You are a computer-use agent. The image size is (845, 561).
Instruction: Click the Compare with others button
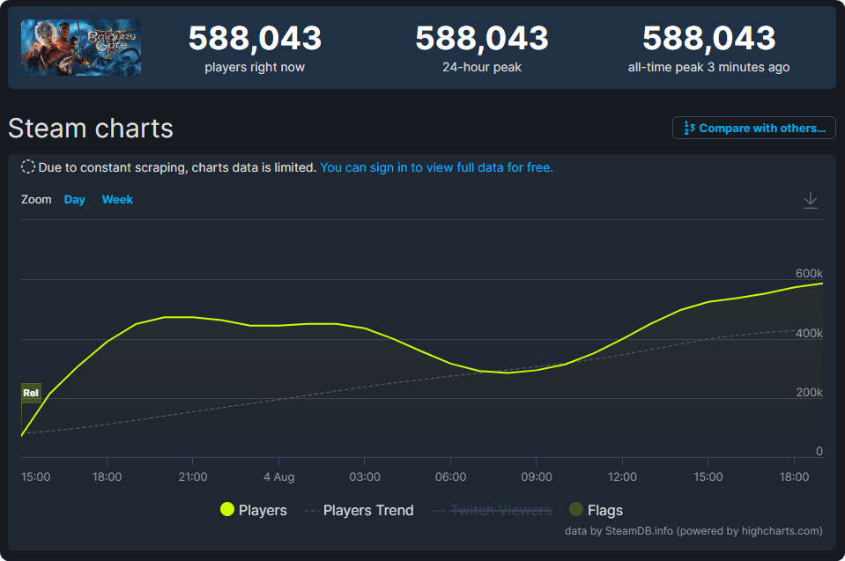[754, 128]
